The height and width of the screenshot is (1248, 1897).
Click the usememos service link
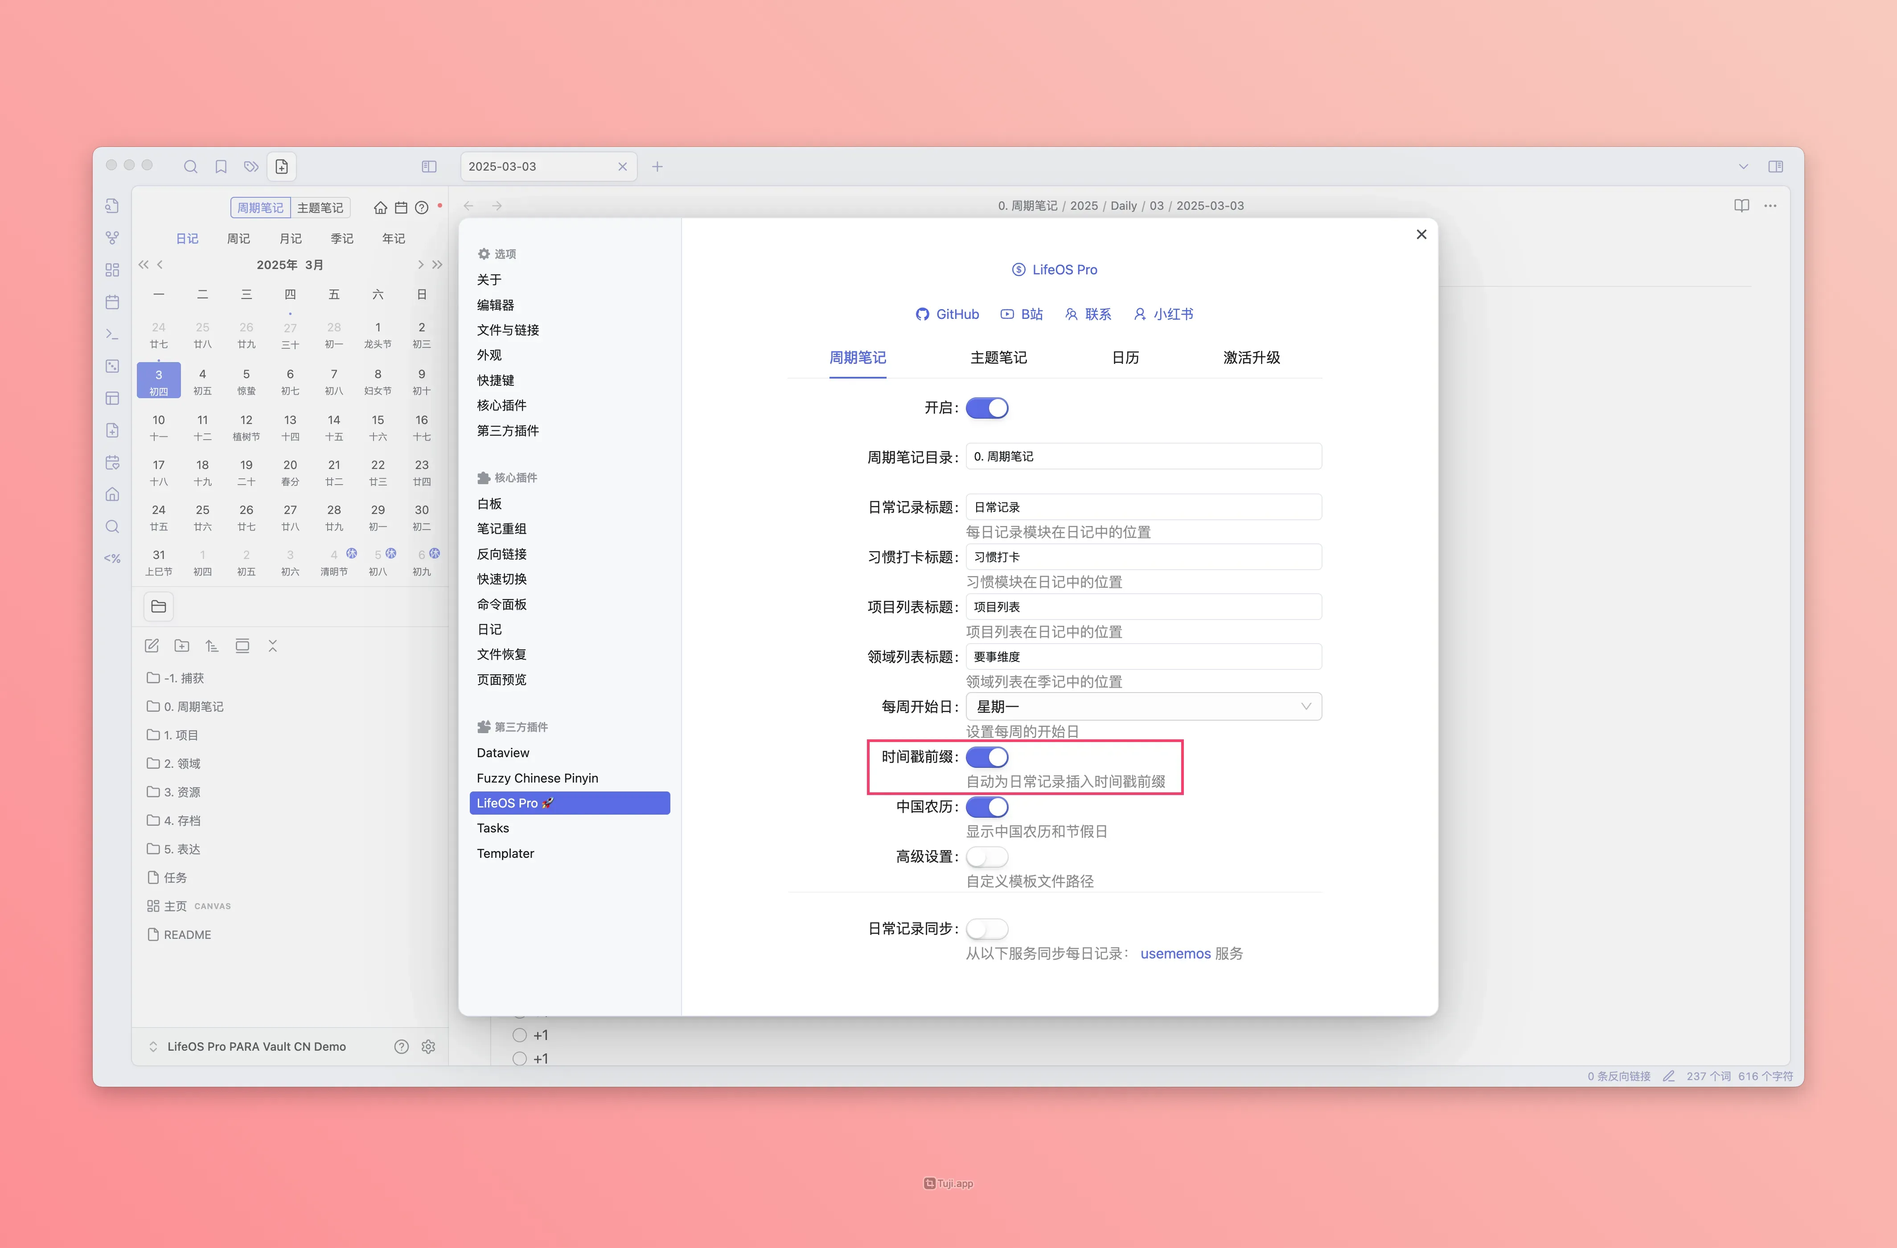(1175, 953)
